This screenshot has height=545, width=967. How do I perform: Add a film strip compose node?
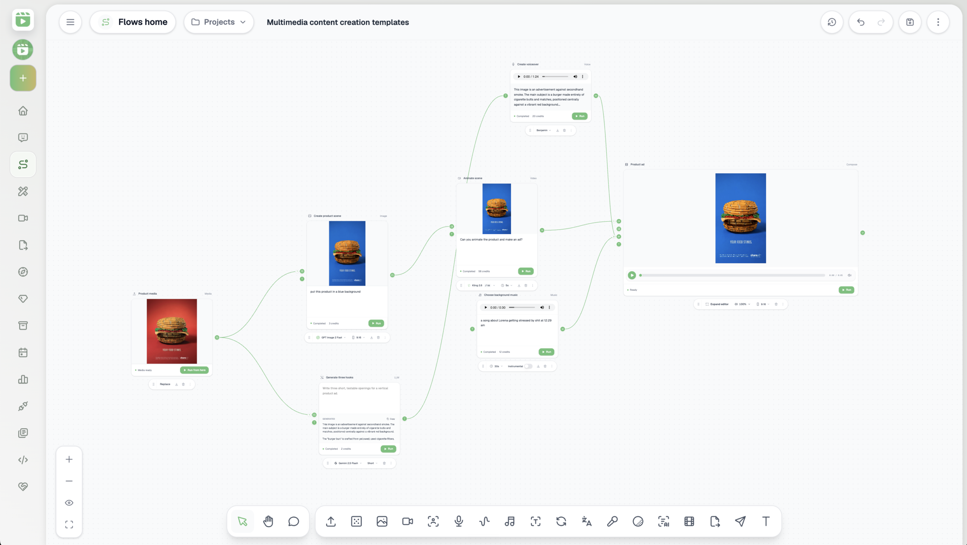[689, 522]
